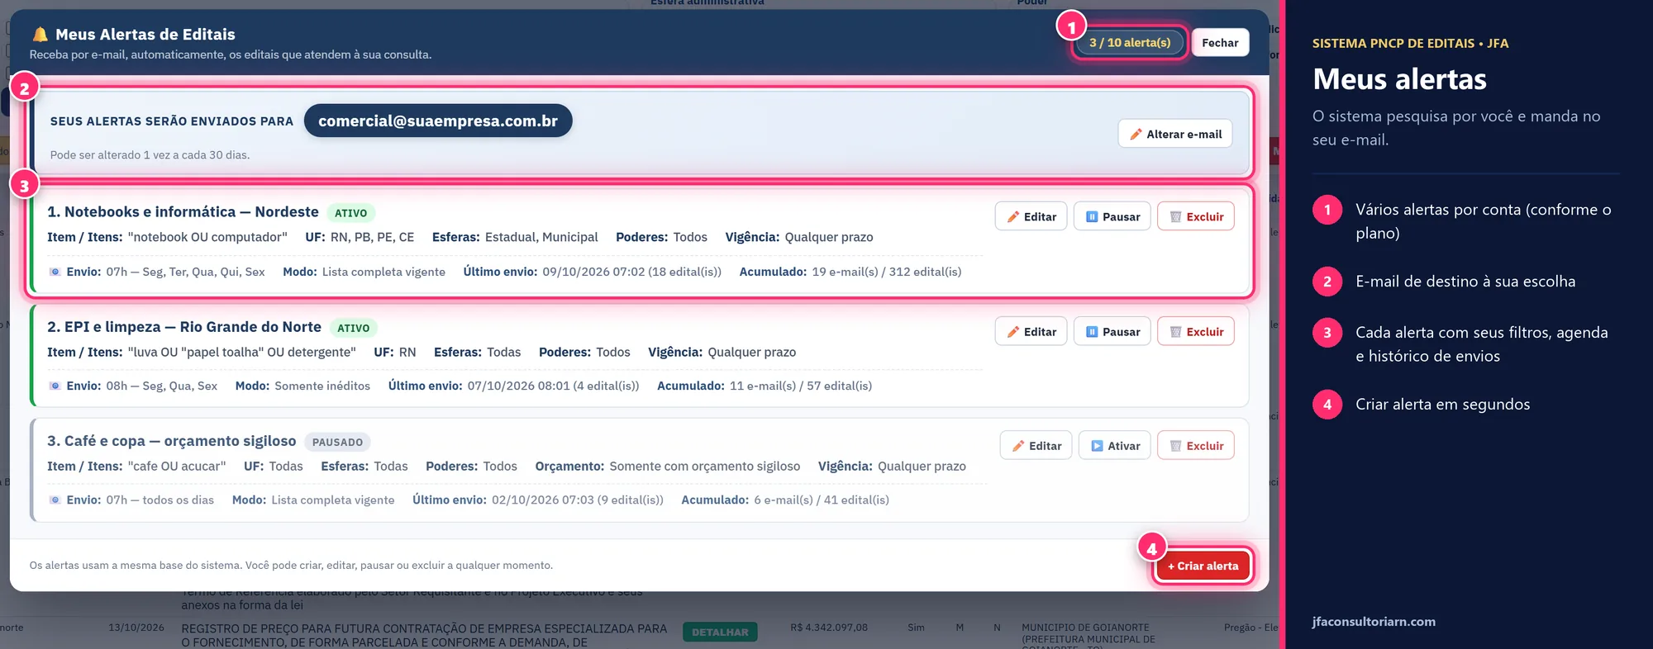Click the ATIVO badge on the Notebooks alert
1653x649 pixels.
[x=351, y=213]
